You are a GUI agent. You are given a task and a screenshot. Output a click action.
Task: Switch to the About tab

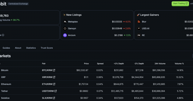(x=18, y=48)
